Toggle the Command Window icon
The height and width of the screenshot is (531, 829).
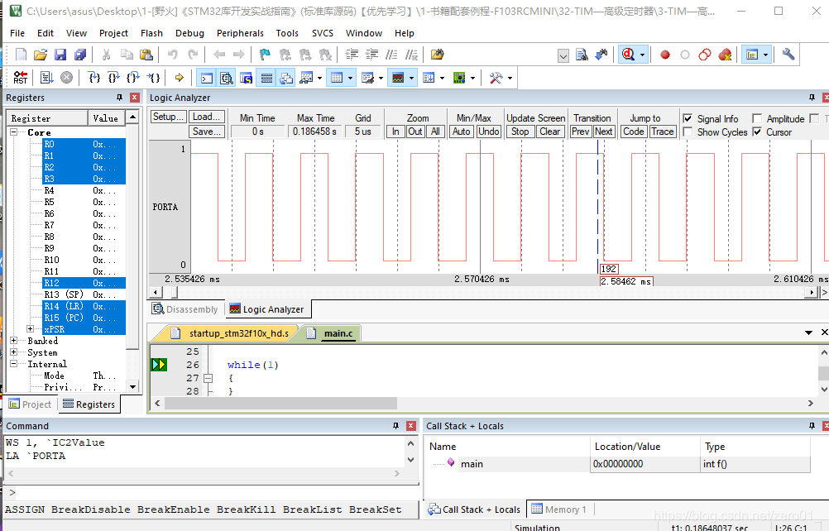(x=207, y=79)
